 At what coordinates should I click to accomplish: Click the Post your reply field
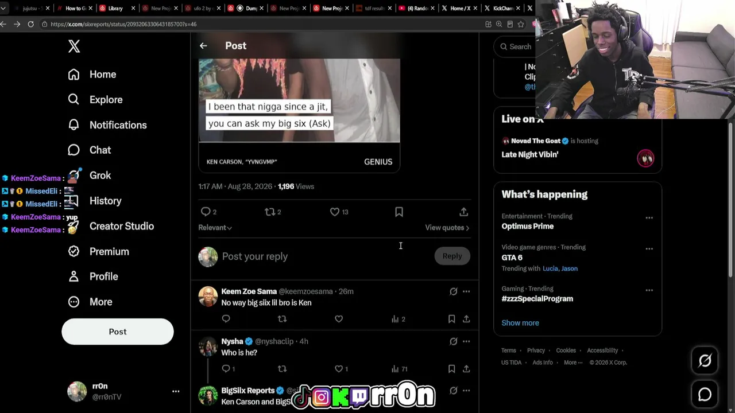tap(324, 256)
